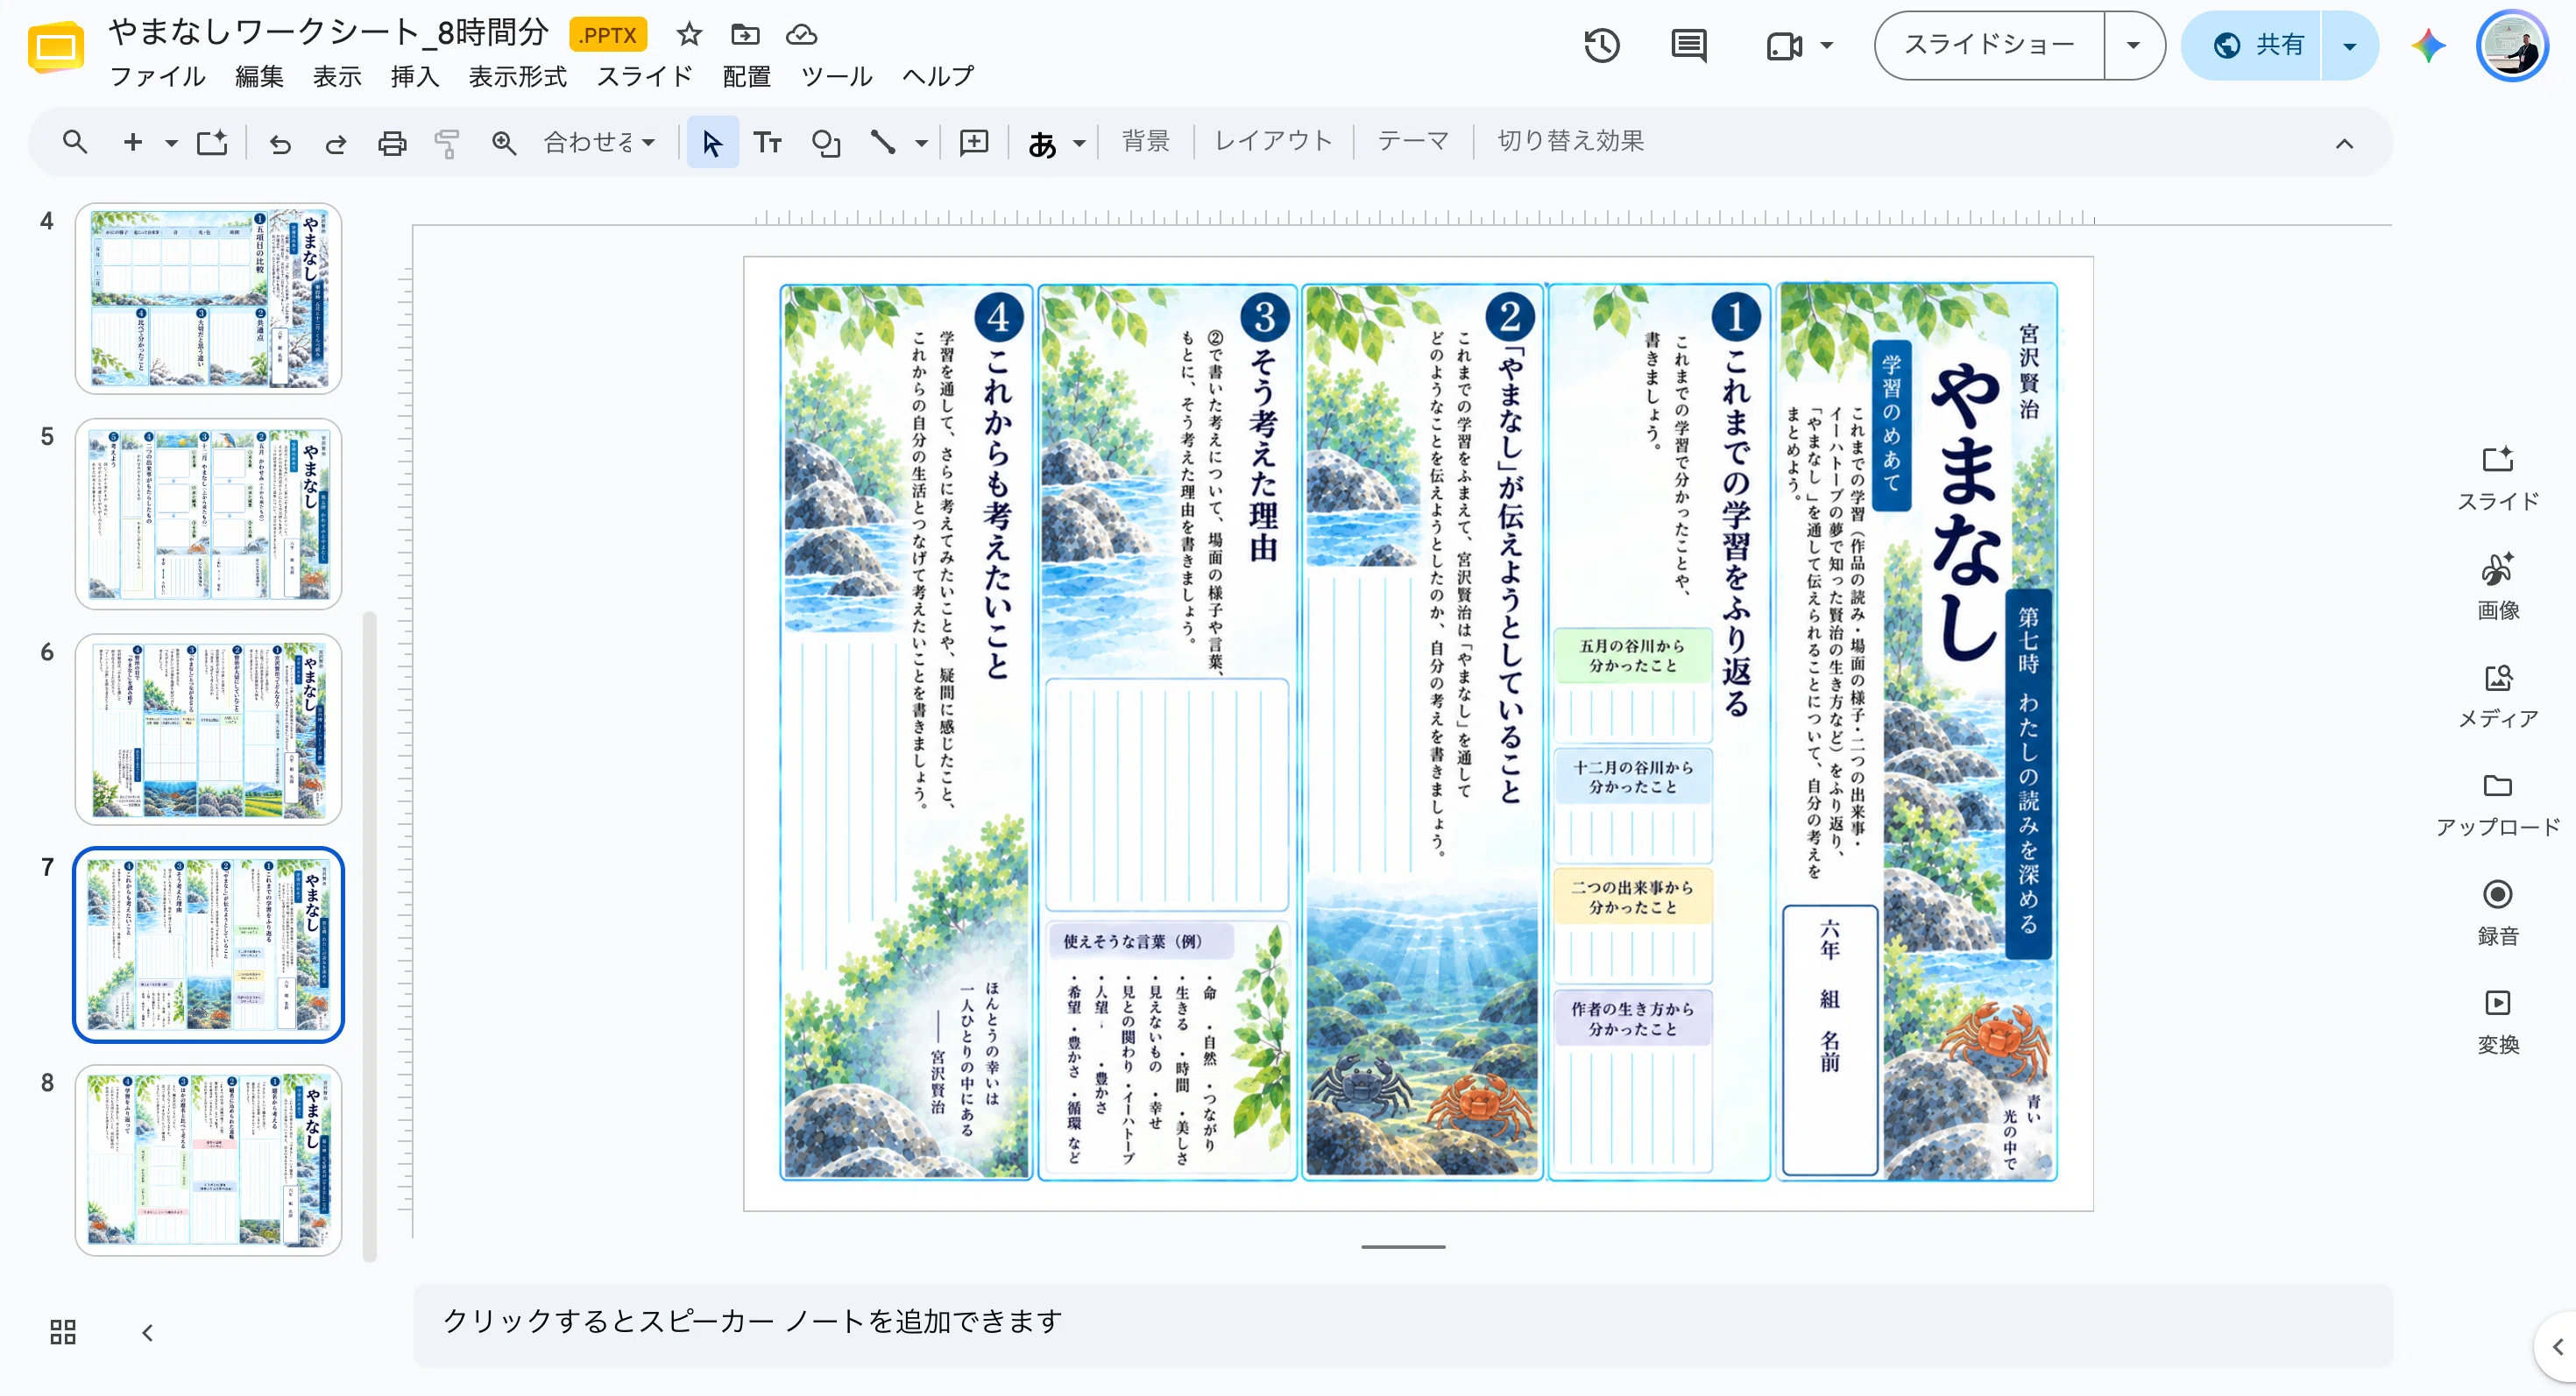Star this presentation
This screenshot has width=2576, height=1396.
click(x=688, y=35)
